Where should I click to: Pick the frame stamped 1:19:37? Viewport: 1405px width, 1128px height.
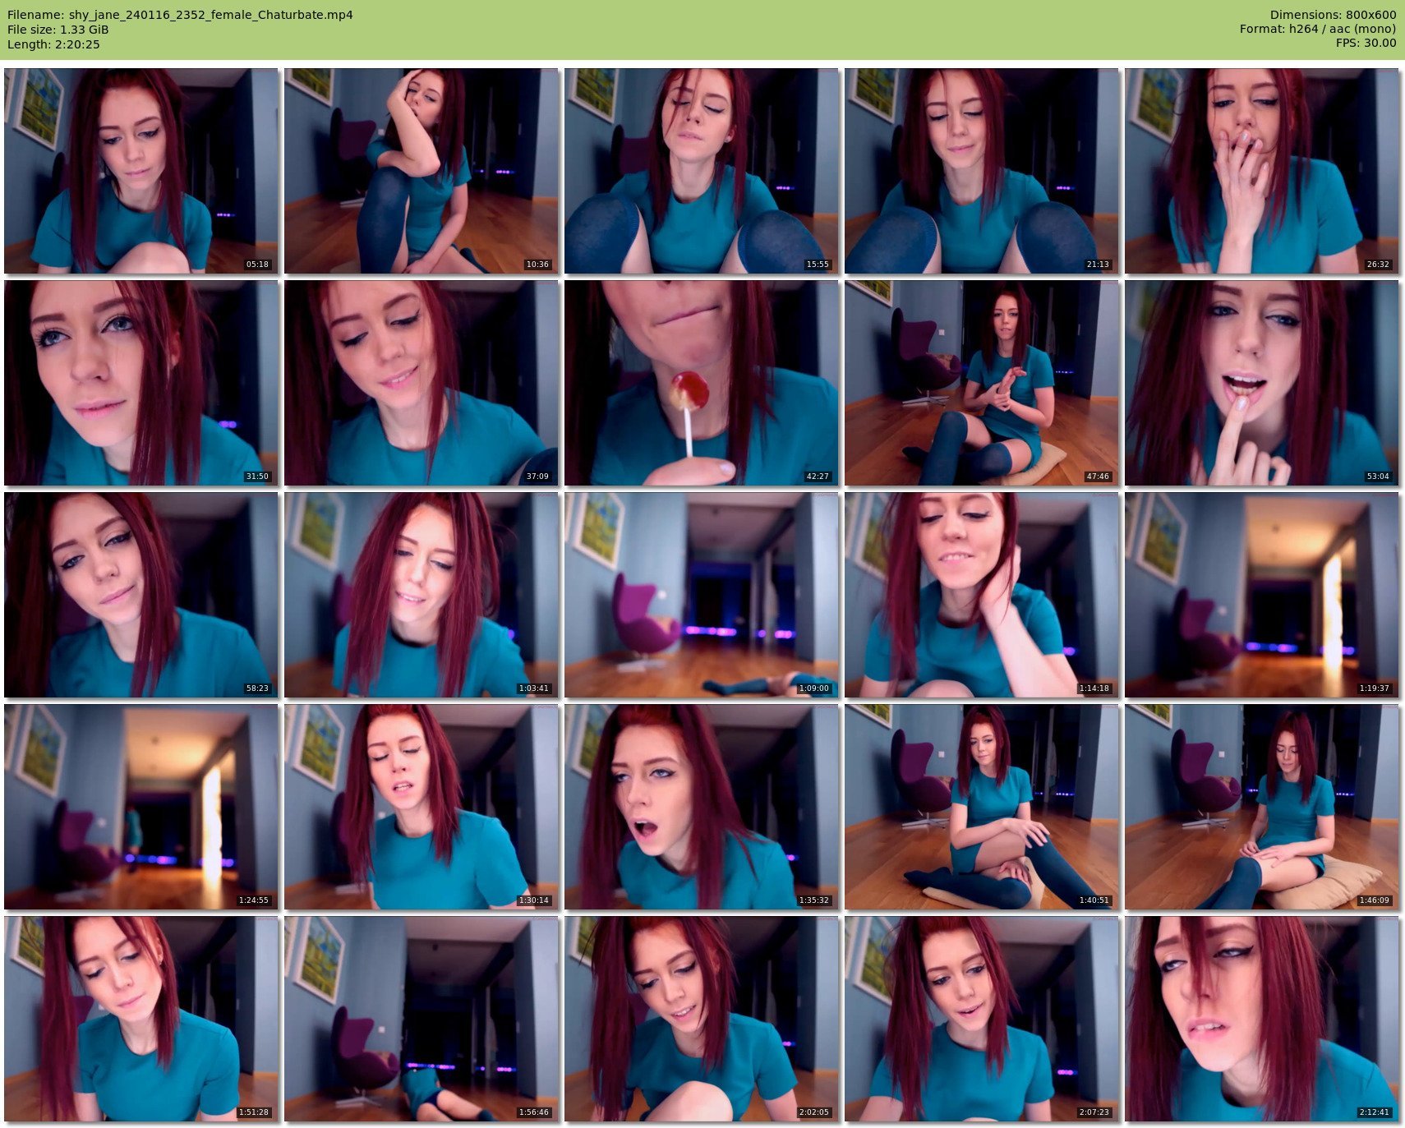click(x=1262, y=594)
